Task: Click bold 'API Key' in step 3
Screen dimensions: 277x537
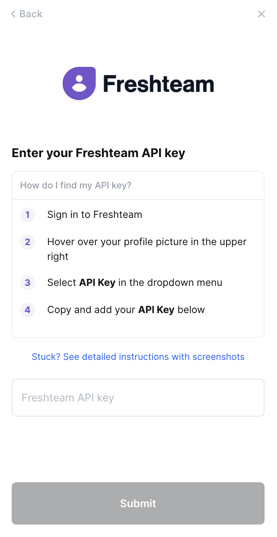Action: click(x=97, y=283)
